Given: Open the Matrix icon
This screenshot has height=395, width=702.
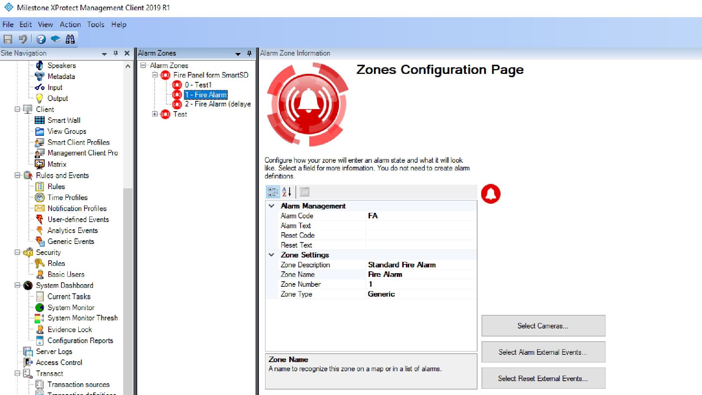Looking at the screenshot, I should coord(39,164).
